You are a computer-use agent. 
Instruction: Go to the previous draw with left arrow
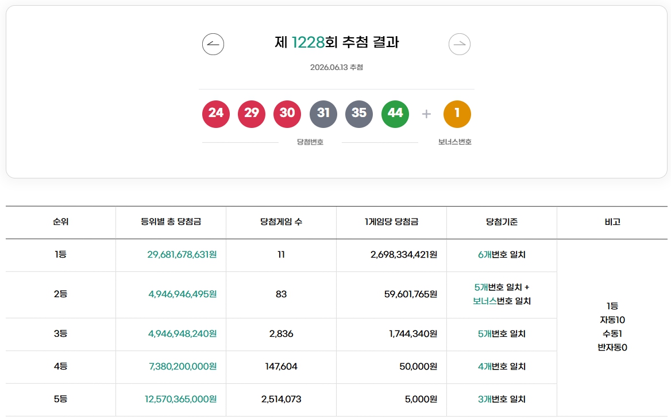coord(213,44)
